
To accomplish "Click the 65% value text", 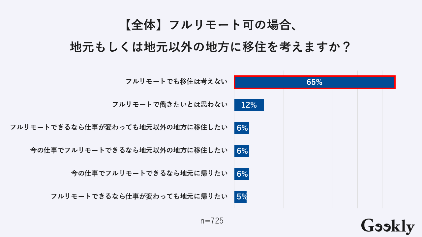I will pos(314,82).
